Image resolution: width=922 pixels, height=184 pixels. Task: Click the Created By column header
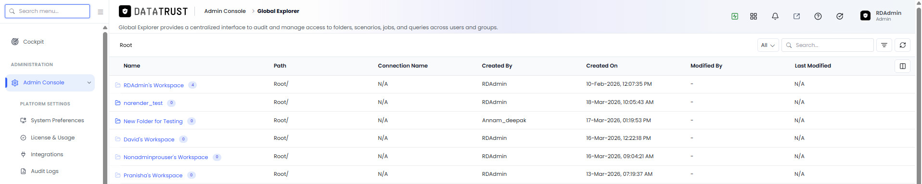tap(497, 66)
